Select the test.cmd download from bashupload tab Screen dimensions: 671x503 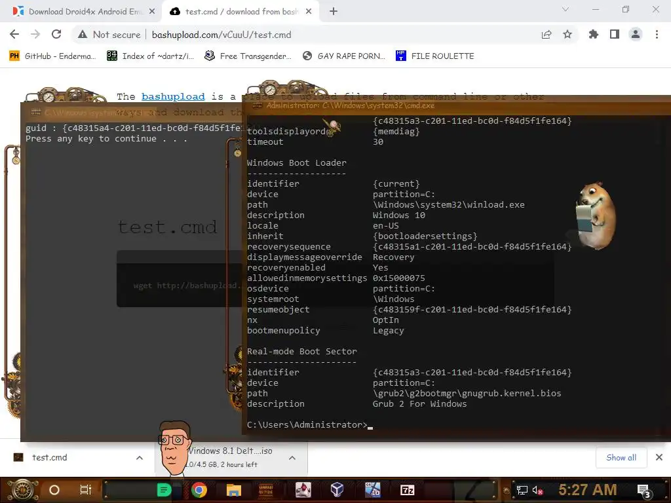click(241, 12)
